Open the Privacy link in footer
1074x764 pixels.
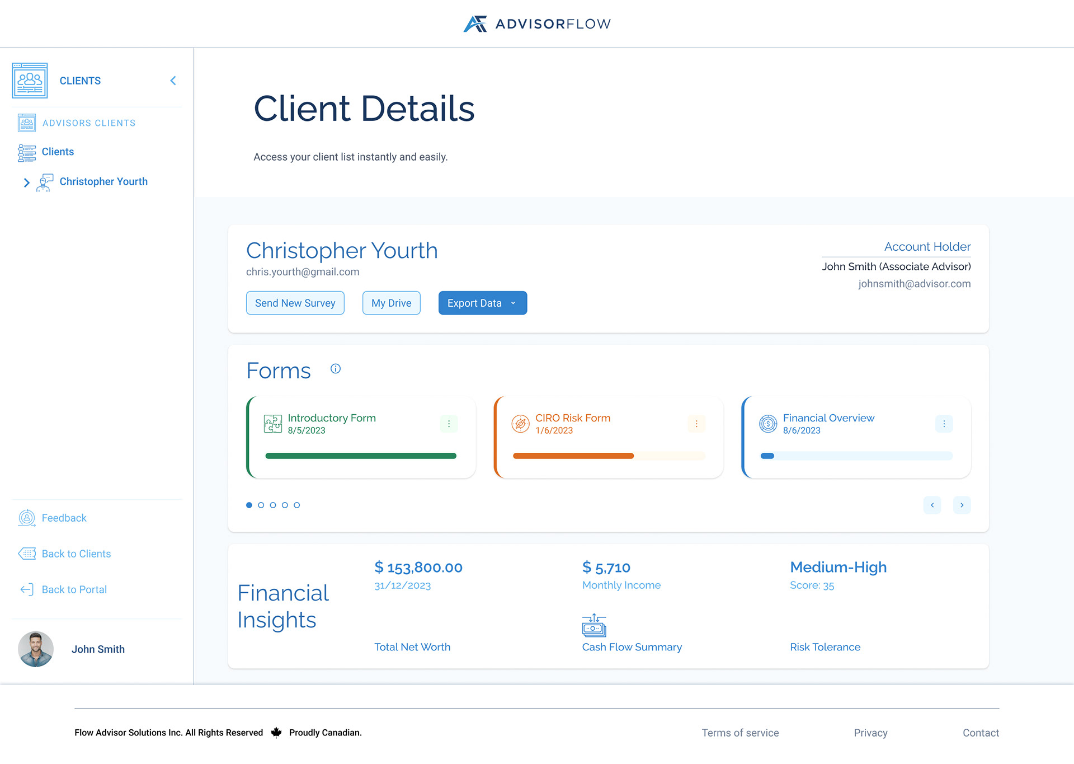point(870,732)
